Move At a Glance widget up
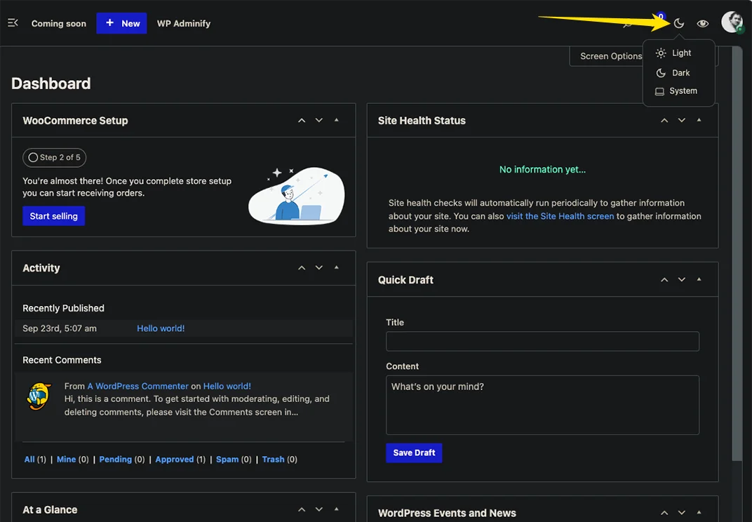The image size is (752, 522). (x=302, y=509)
